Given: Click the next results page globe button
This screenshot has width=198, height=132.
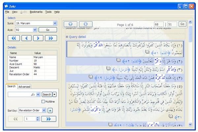Looking at the screenshot, I should tap(85, 24).
